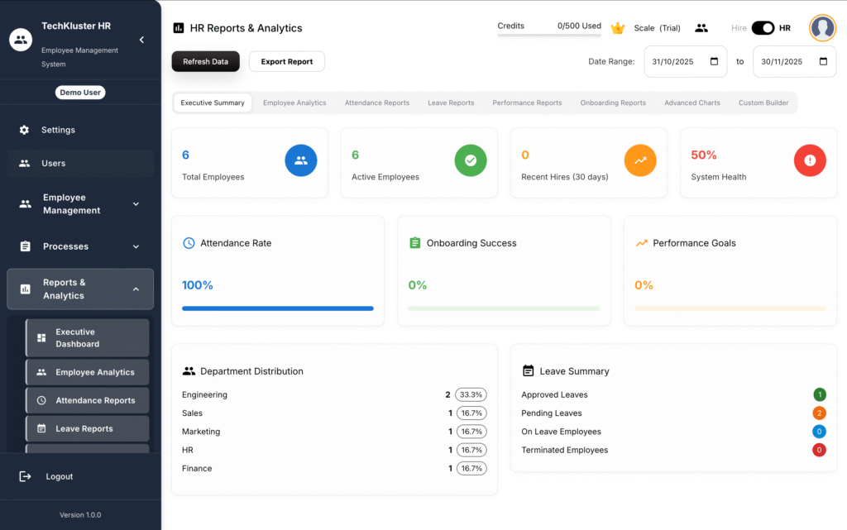Click the blue Attendance Rate progress bar

point(278,308)
